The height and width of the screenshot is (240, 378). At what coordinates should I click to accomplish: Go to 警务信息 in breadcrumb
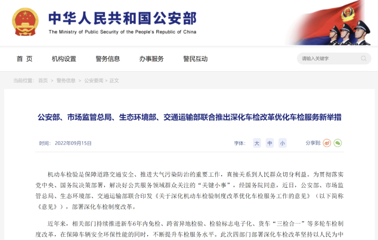[66, 81]
